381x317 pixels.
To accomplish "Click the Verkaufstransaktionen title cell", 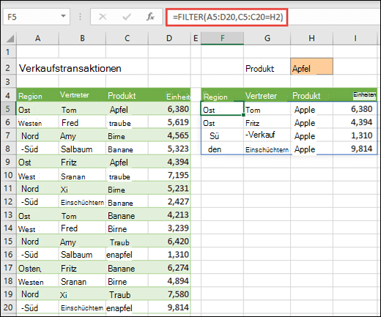I will click(x=70, y=68).
